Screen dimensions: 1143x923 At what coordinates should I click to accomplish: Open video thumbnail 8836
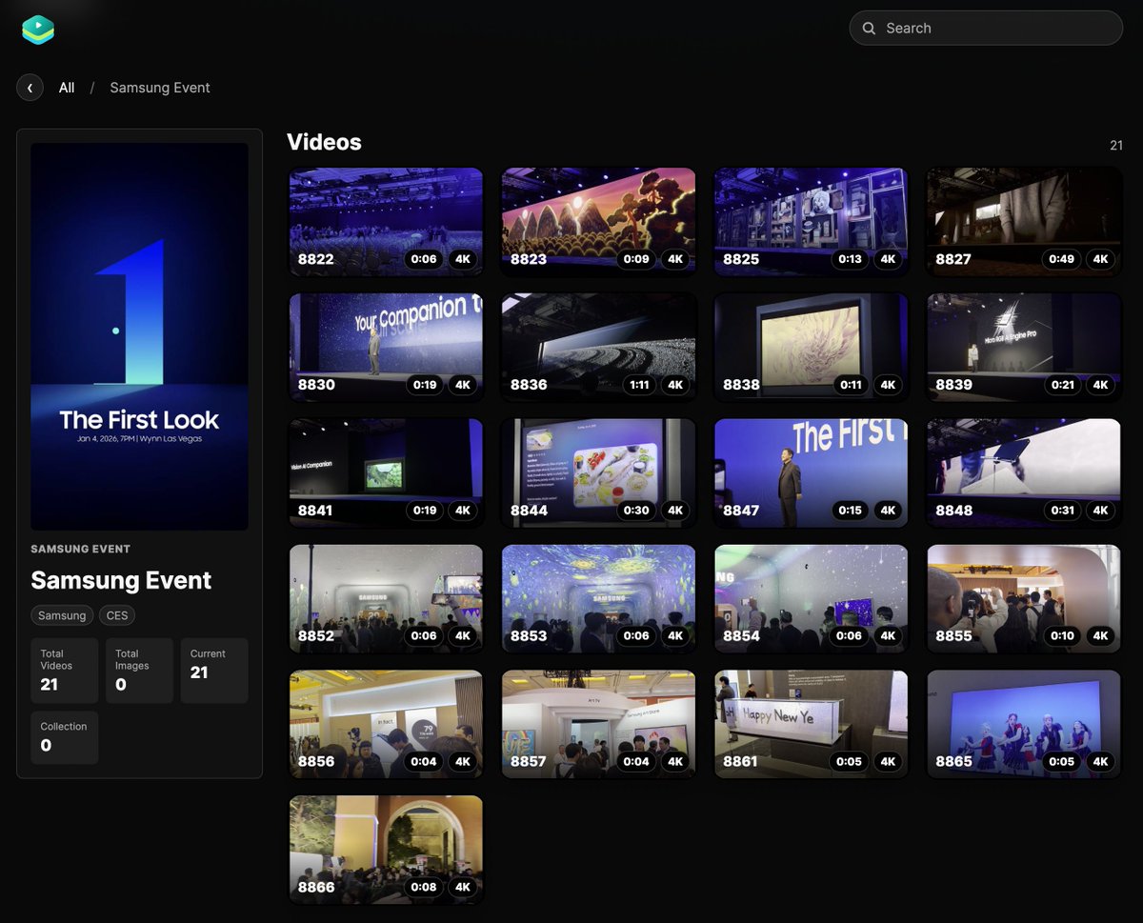pyautogui.click(x=598, y=348)
